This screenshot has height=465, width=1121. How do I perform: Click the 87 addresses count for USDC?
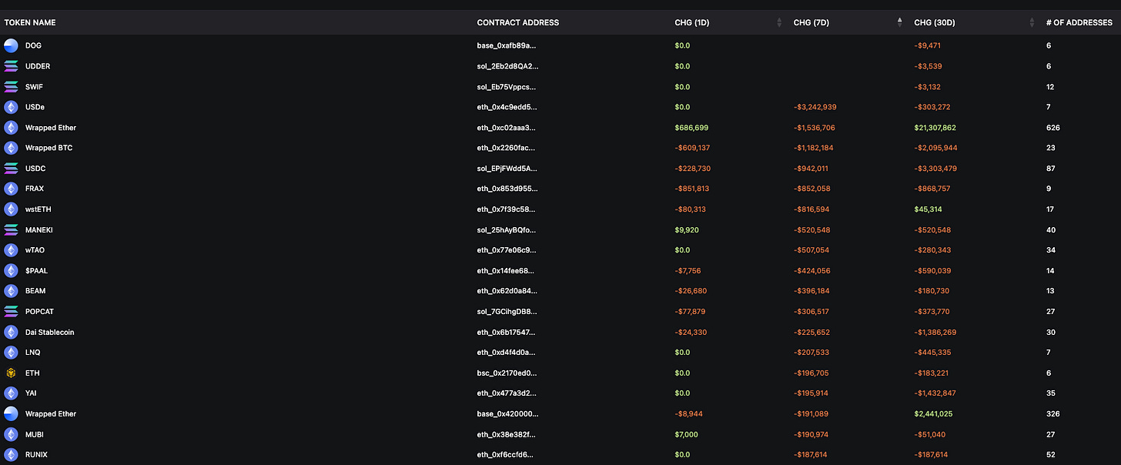tap(1051, 169)
